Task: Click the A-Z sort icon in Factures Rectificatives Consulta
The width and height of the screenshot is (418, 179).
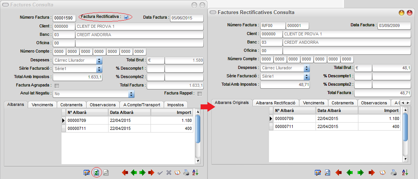Action: point(405,173)
